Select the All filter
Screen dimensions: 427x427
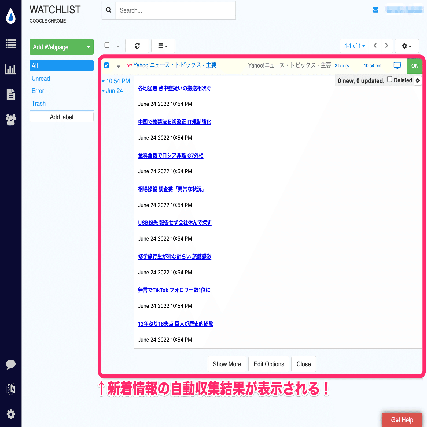(x=61, y=66)
